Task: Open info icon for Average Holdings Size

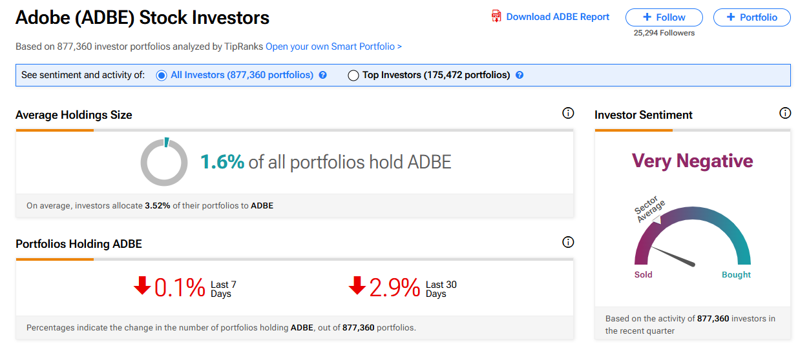Action: 568,114
